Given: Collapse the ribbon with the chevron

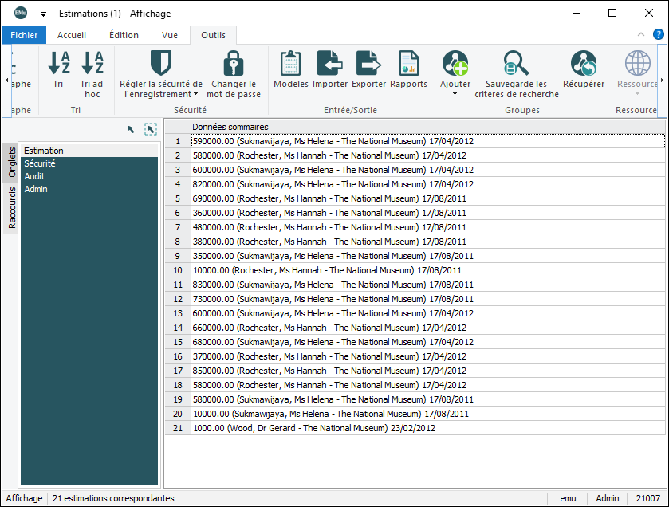Looking at the screenshot, I should click(640, 35).
